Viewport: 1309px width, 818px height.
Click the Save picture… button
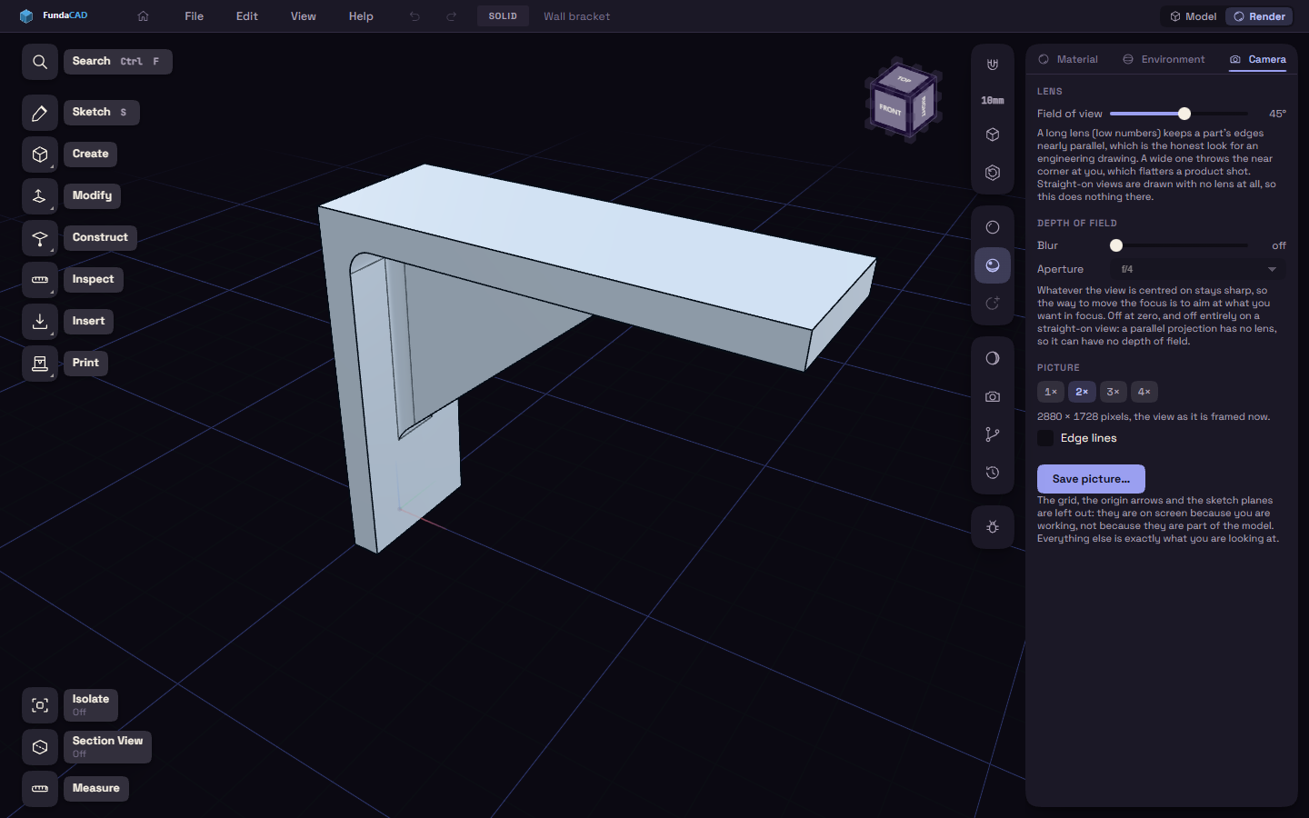click(1091, 479)
